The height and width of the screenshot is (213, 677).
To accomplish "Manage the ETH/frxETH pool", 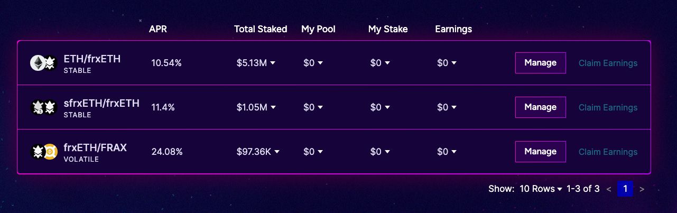I will (540, 63).
